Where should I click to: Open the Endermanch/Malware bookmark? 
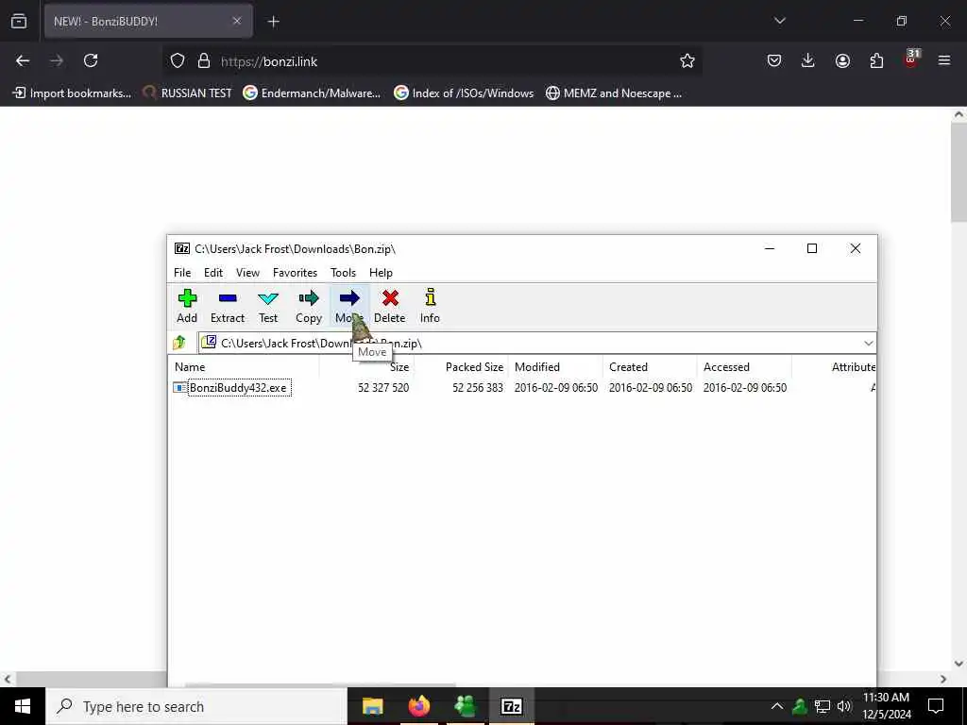(312, 93)
